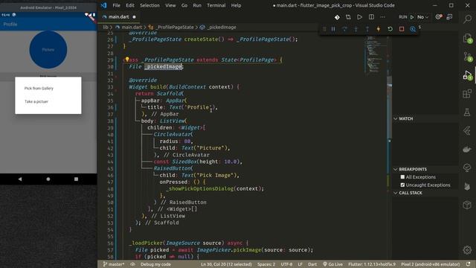Choose Pick from Gallery in emulator dialog
This screenshot has width=476, height=268.
coord(39,88)
